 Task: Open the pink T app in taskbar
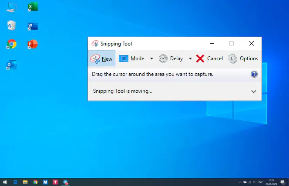pyautogui.click(x=55, y=182)
